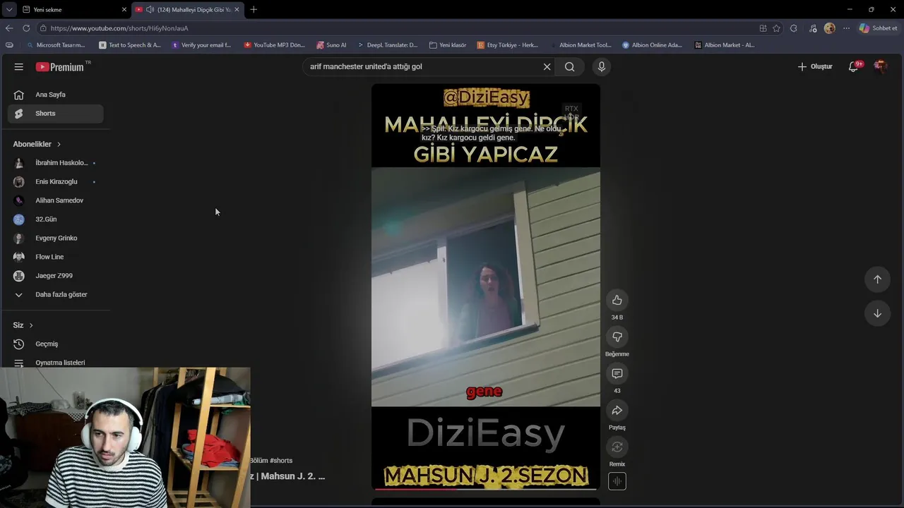Open the notifications bell

(854, 66)
